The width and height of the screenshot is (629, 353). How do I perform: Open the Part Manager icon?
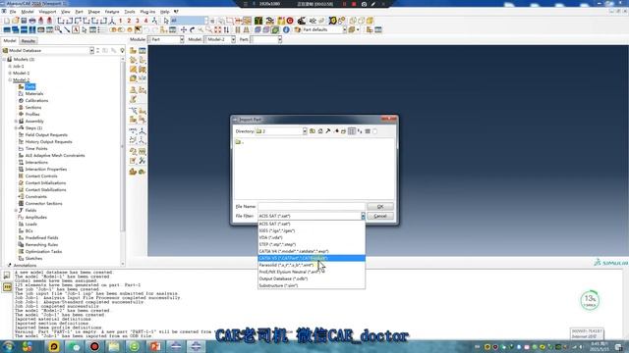point(142,50)
